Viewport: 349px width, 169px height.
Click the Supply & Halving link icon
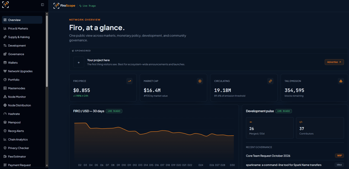click(x=5, y=37)
